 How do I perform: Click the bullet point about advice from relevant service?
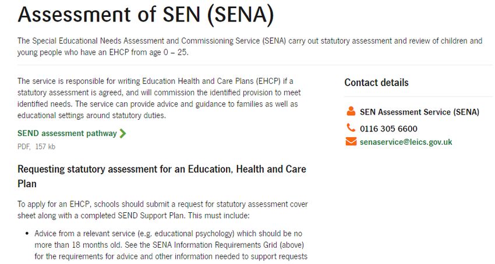click(171, 245)
